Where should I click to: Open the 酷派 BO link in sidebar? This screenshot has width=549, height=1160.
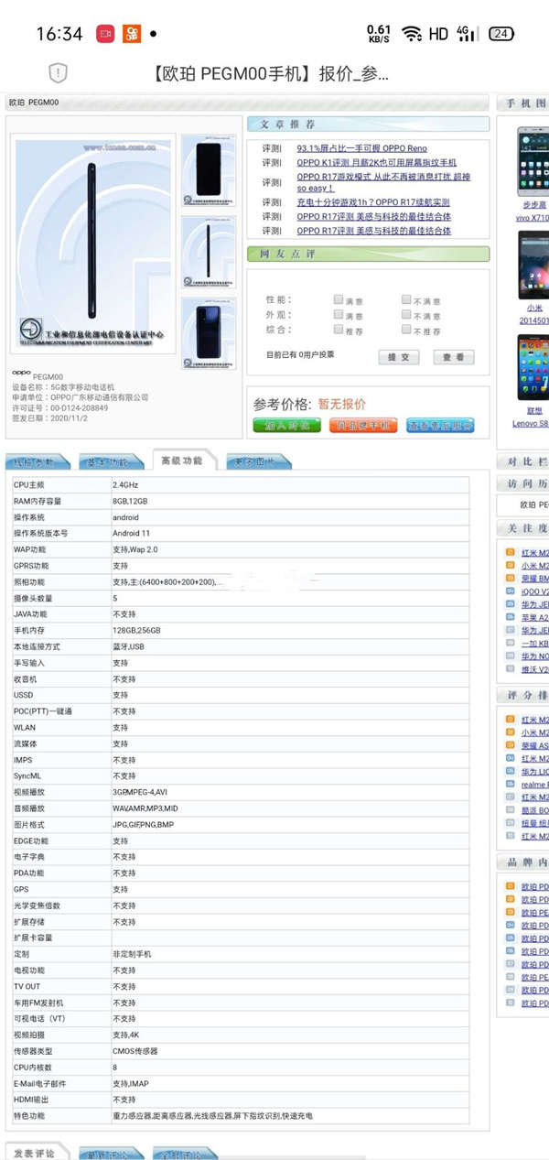[534, 810]
